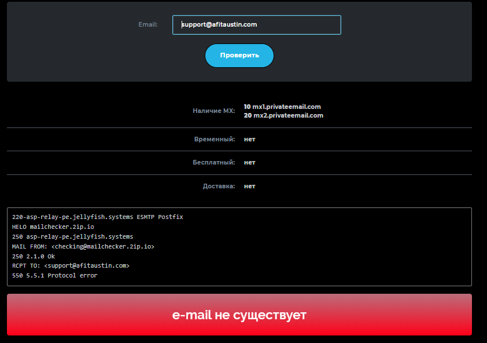Click the Наличие MX label

point(213,111)
